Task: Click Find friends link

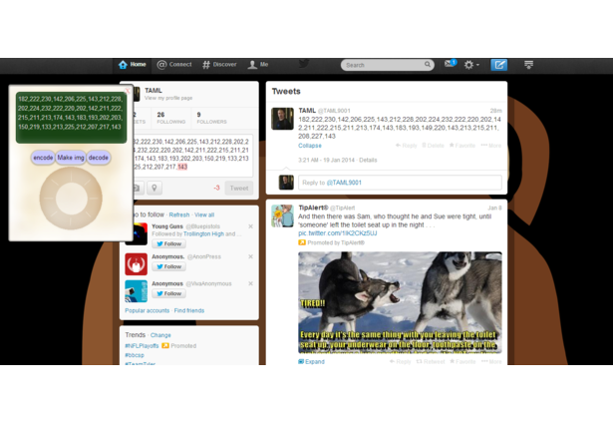Action: (x=189, y=310)
